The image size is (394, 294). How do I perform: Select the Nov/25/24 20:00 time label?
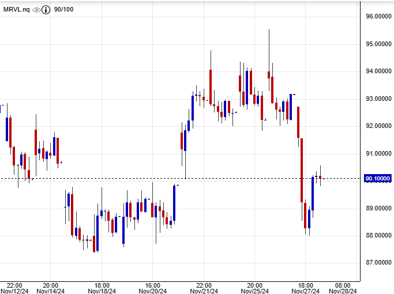coord(254,288)
